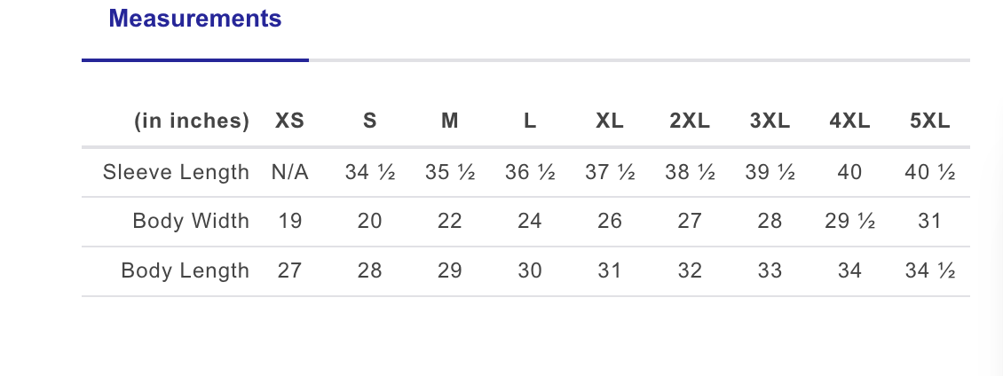Select the 4XL size column header

click(x=849, y=121)
